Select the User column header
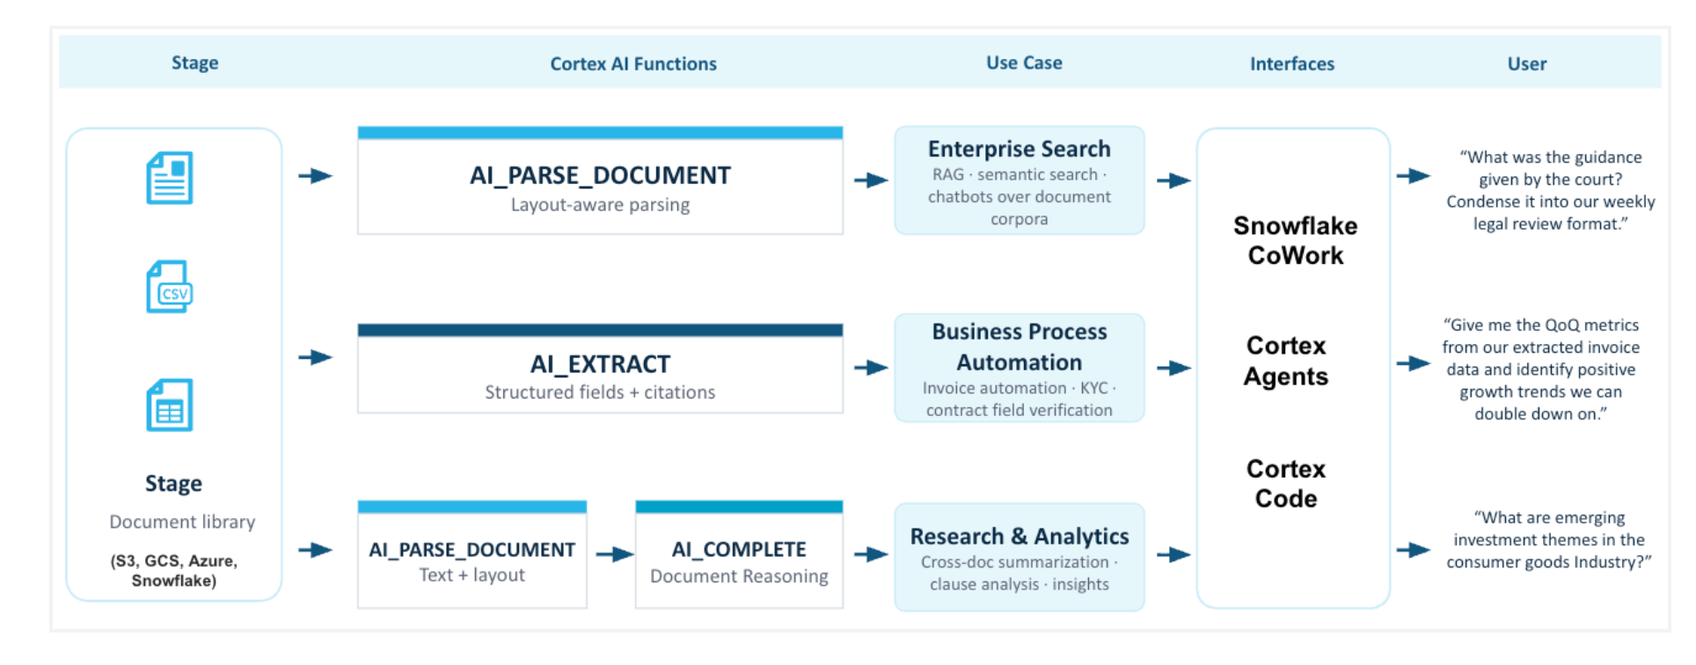This screenshot has width=1696, height=665. click(x=1527, y=63)
